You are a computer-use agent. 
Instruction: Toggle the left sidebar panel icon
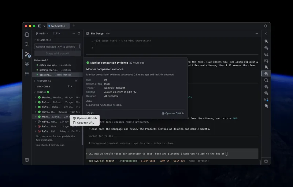tap(40, 26)
